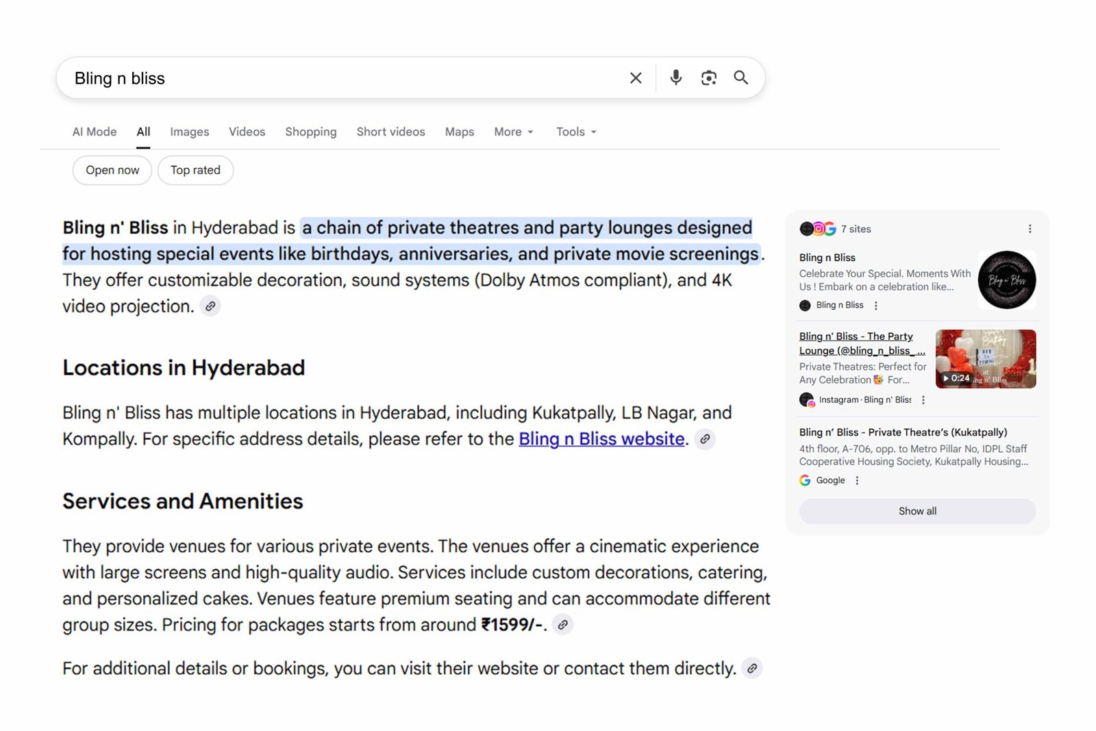Viewport: 1096px width, 731px height.
Task: Click the Instagram icon in the sites panel
Action: [x=817, y=229]
